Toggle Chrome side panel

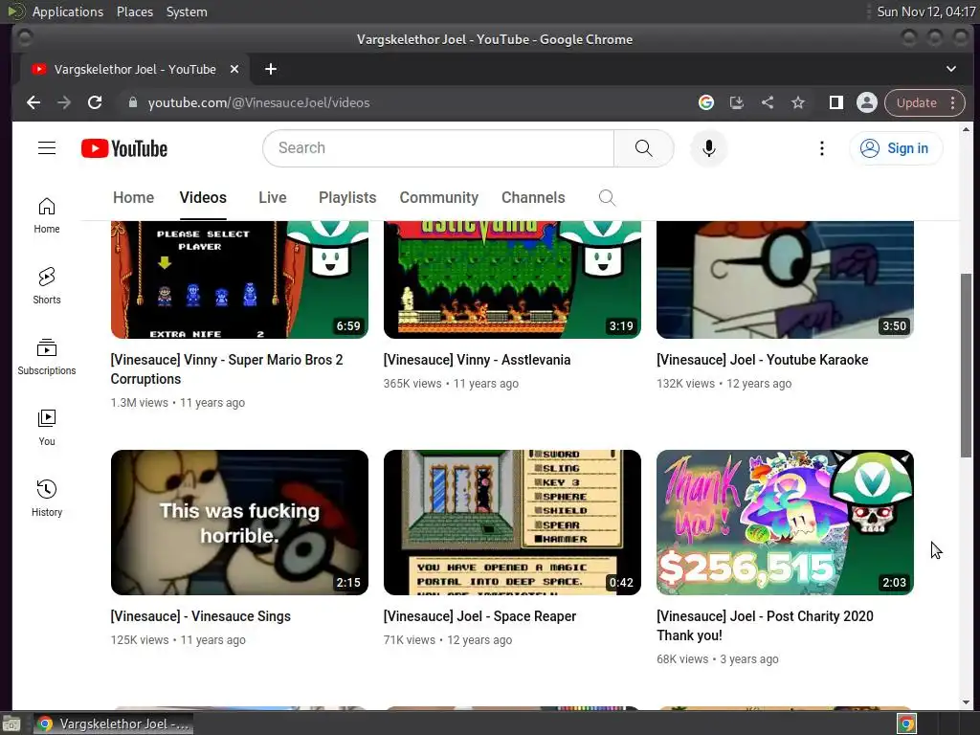coord(836,102)
